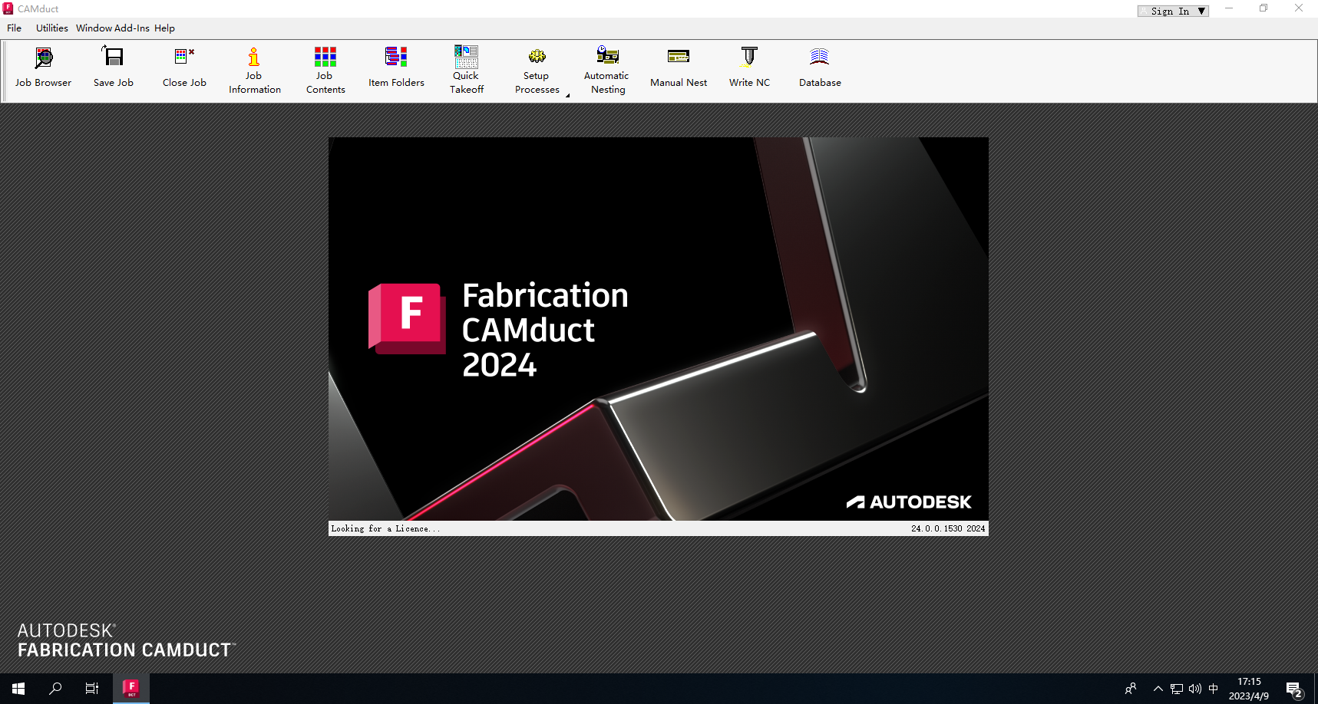Image resolution: width=1318 pixels, height=704 pixels.
Task: Open the volume control tray icon
Action: point(1194,689)
